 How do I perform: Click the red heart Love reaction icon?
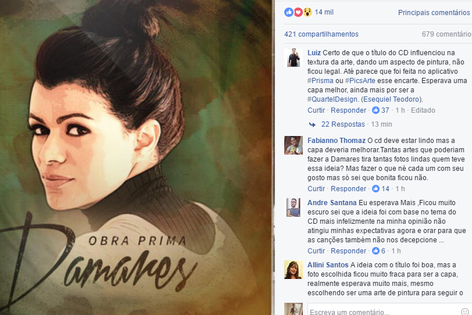point(298,12)
